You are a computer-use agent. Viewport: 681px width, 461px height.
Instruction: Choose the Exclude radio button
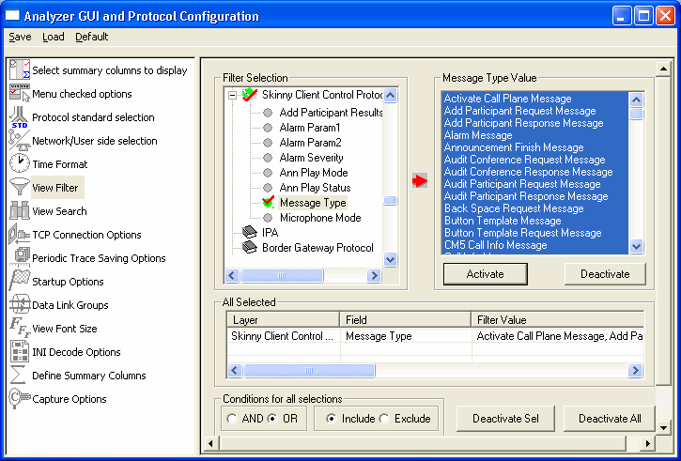(x=384, y=419)
